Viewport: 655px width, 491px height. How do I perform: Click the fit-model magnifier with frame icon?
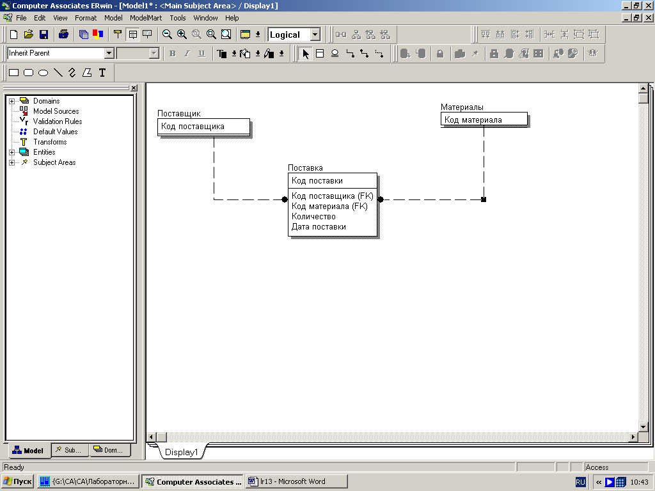click(x=226, y=35)
